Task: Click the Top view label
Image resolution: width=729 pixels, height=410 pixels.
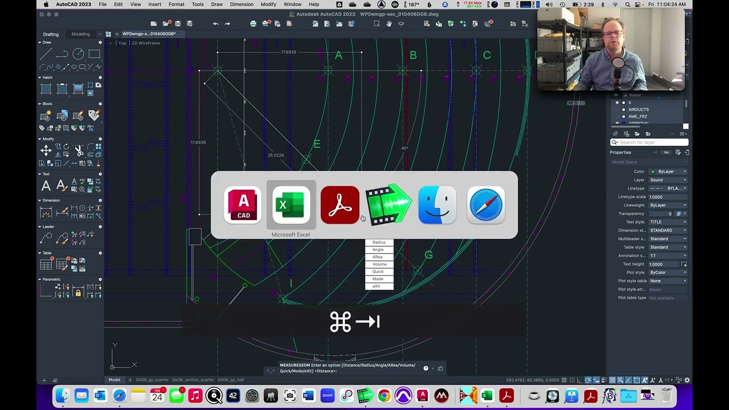Action: (x=122, y=43)
